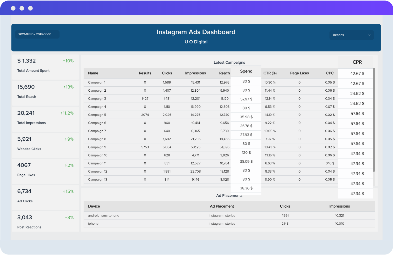Select the Campaign 11 row name
The image size is (393, 255).
coord(97,164)
